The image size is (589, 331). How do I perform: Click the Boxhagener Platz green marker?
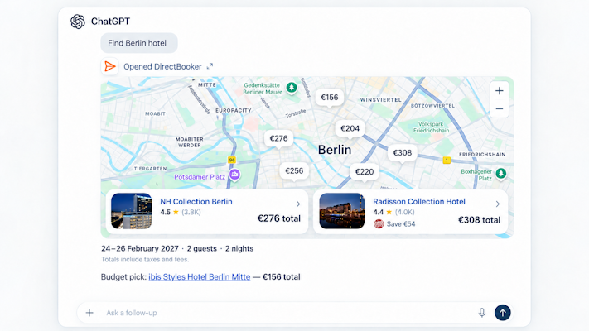(x=500, y=174)
